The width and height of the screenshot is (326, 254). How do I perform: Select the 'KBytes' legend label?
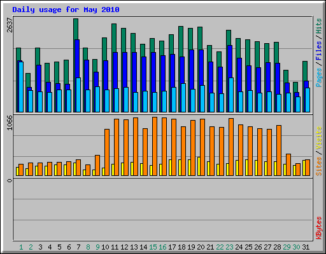(x=319, y=228)
